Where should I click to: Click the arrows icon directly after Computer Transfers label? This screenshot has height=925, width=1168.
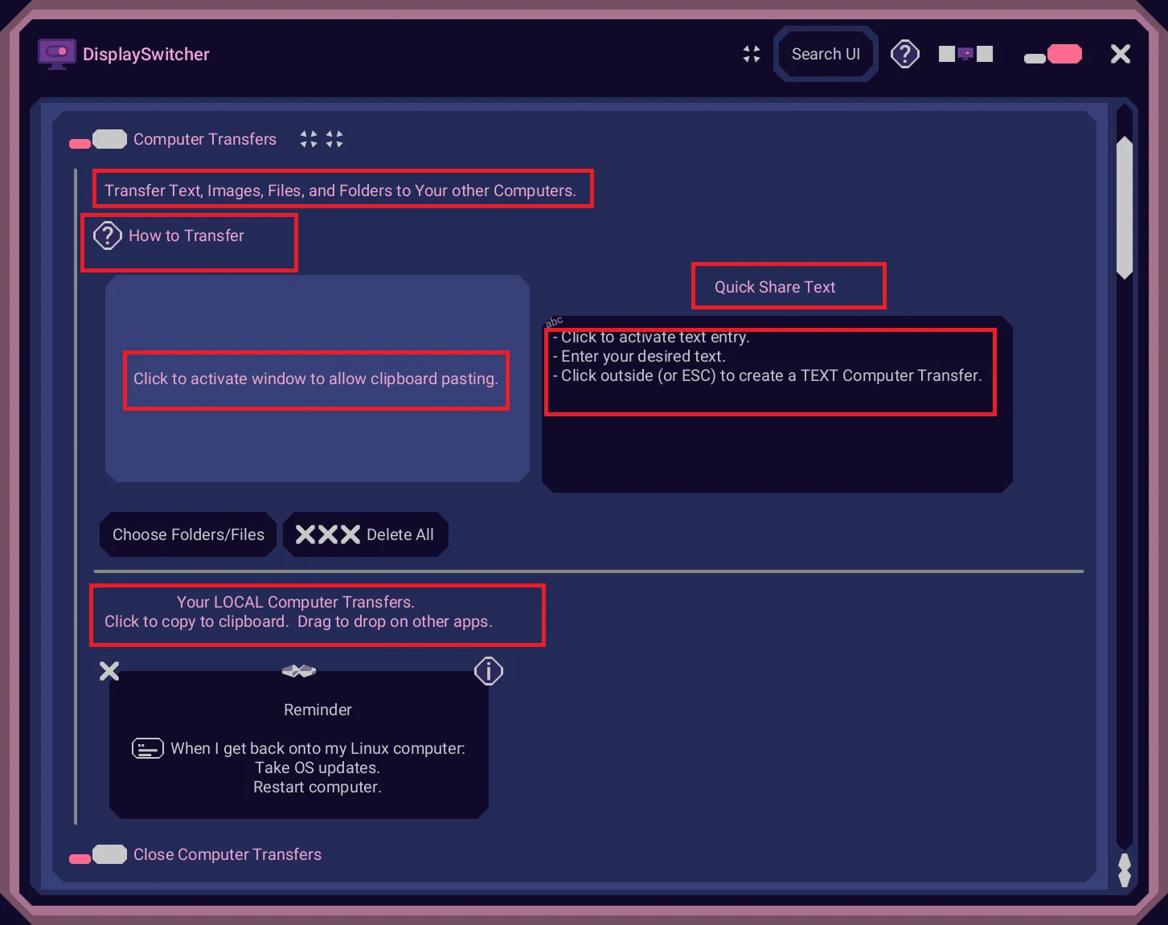coord(309,139)
